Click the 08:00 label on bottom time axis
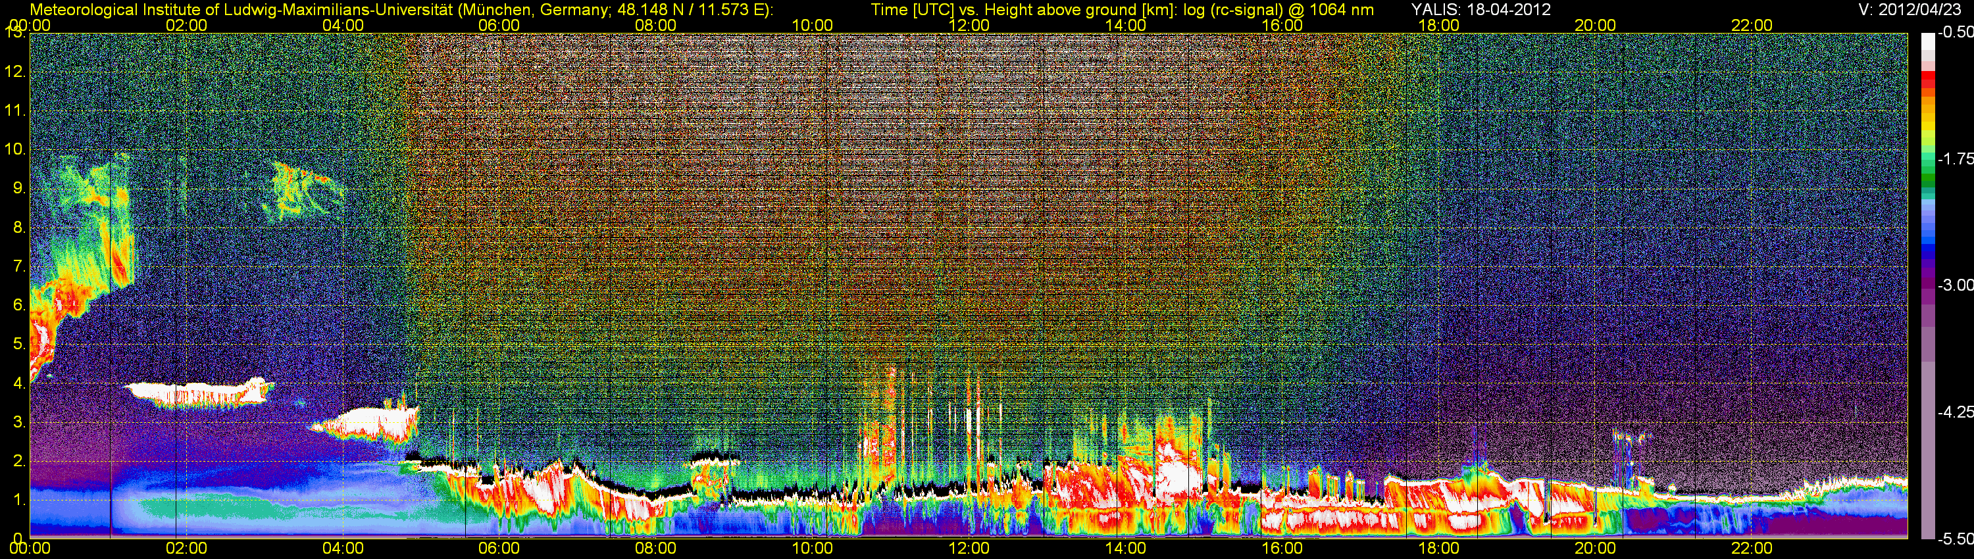Screen dimensions: 1974x559 tap(656, 548)
